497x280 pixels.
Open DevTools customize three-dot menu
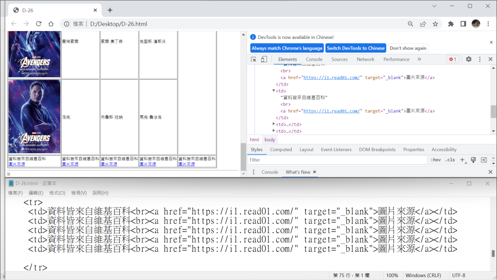(x=480, y=59)
